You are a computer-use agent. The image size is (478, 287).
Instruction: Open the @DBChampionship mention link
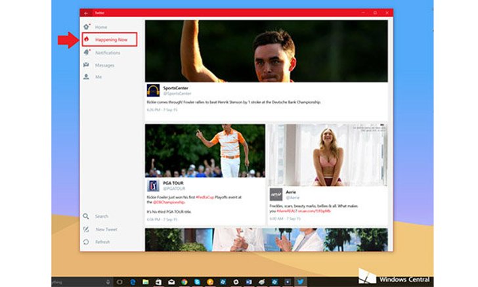point(169,202)
